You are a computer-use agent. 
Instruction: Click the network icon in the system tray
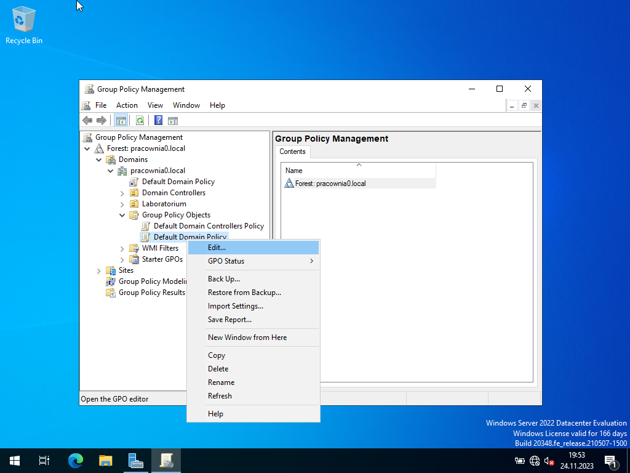click(535, 461)
